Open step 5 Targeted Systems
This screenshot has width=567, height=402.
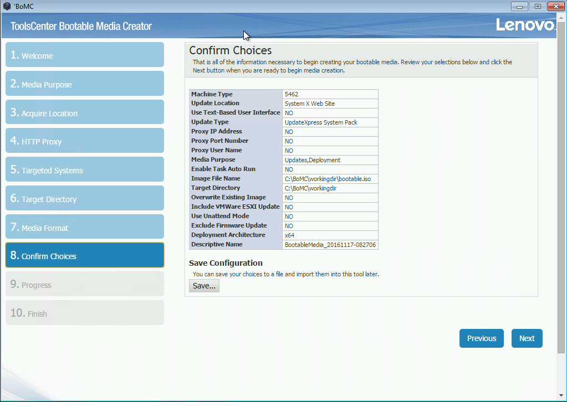pyautogui.click(x=85, y=169)
